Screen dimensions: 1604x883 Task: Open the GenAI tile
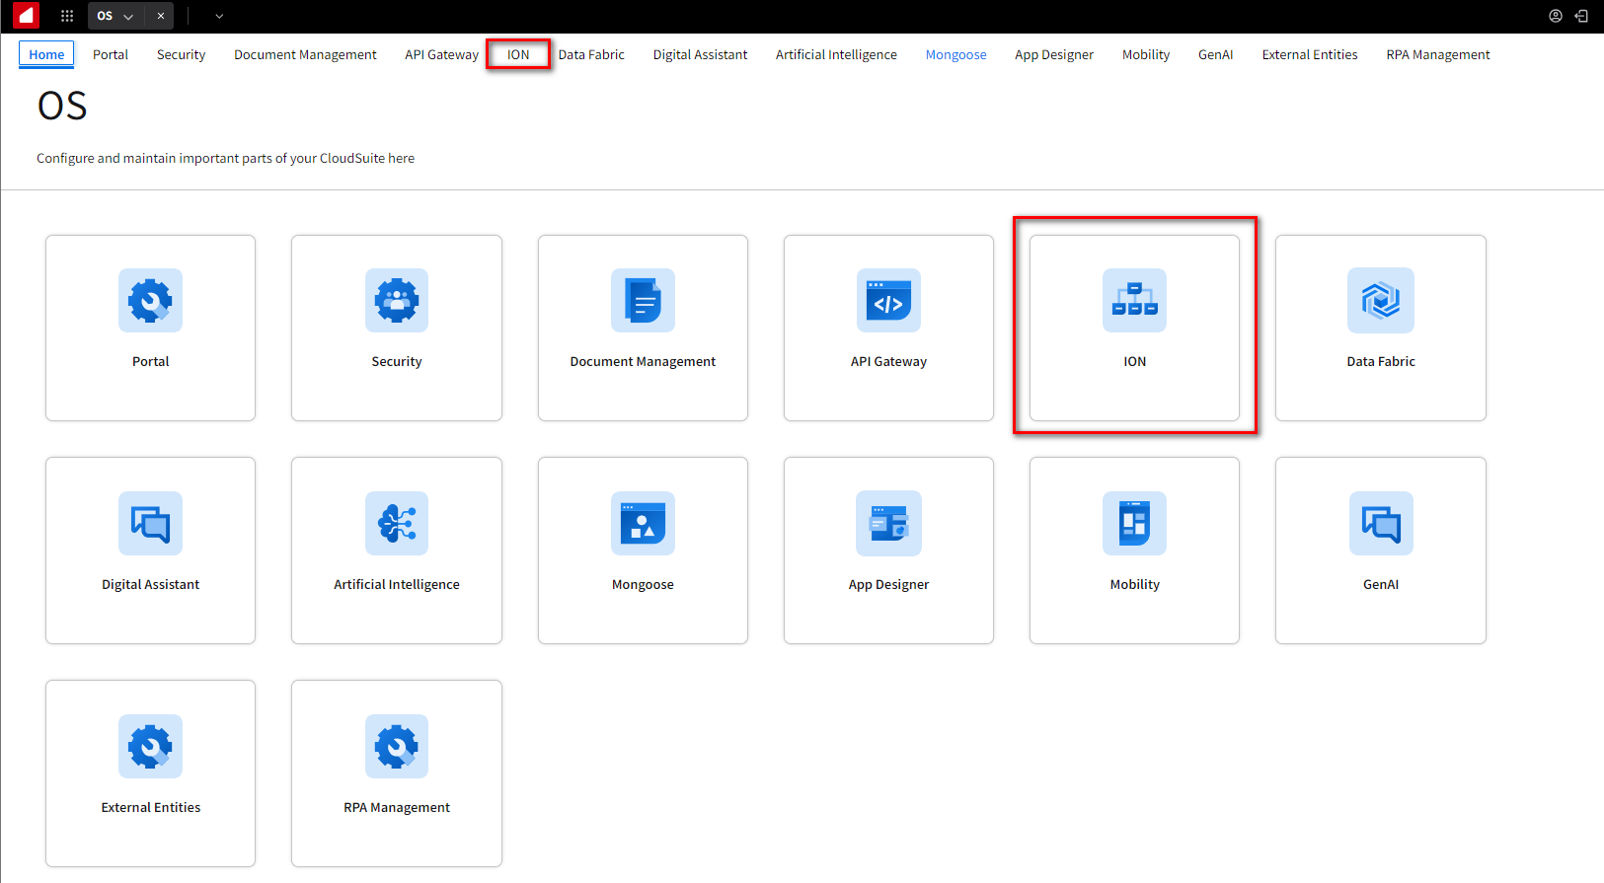tap(1380, 550)
